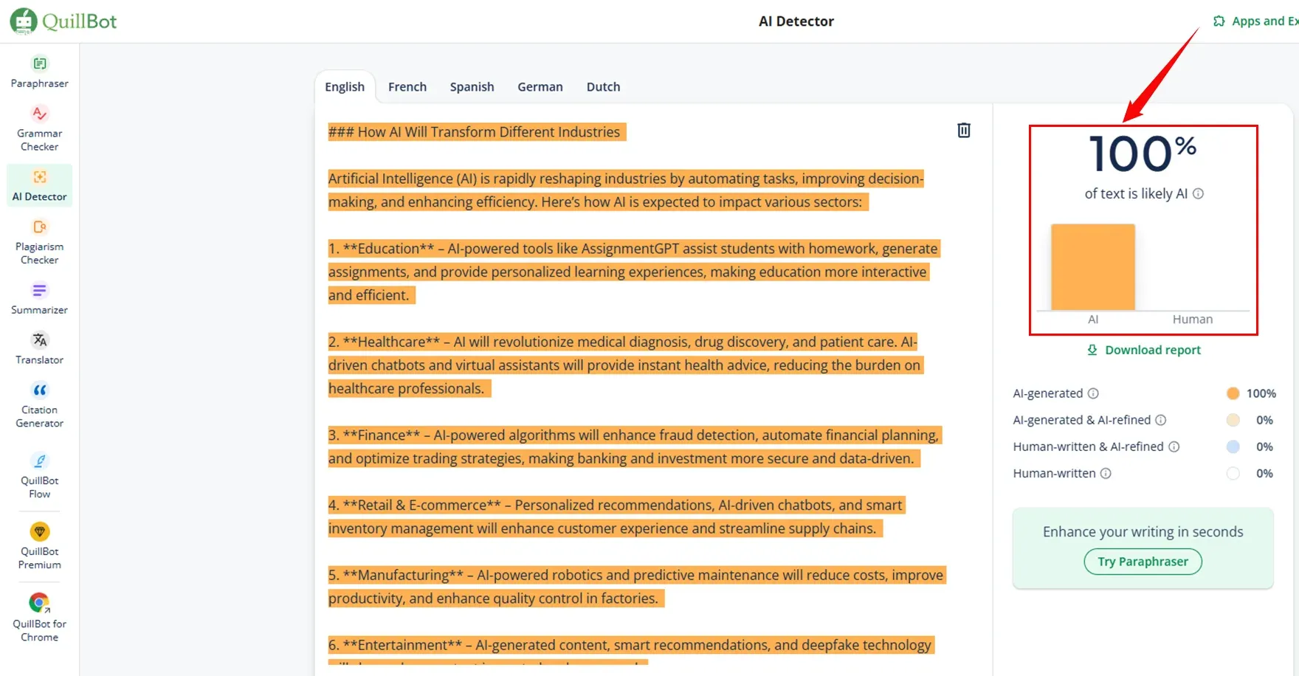Switch to the French tab

[x=407, y=86]
